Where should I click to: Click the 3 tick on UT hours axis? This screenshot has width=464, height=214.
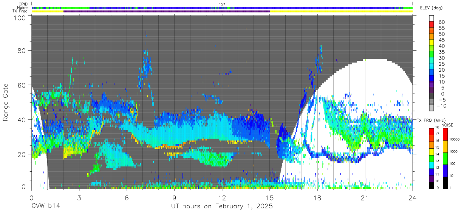point(79,197)
